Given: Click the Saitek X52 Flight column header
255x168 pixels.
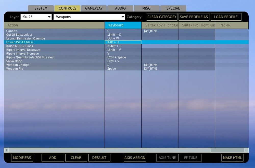Looking at the screenshot, I should click(160, 25).
